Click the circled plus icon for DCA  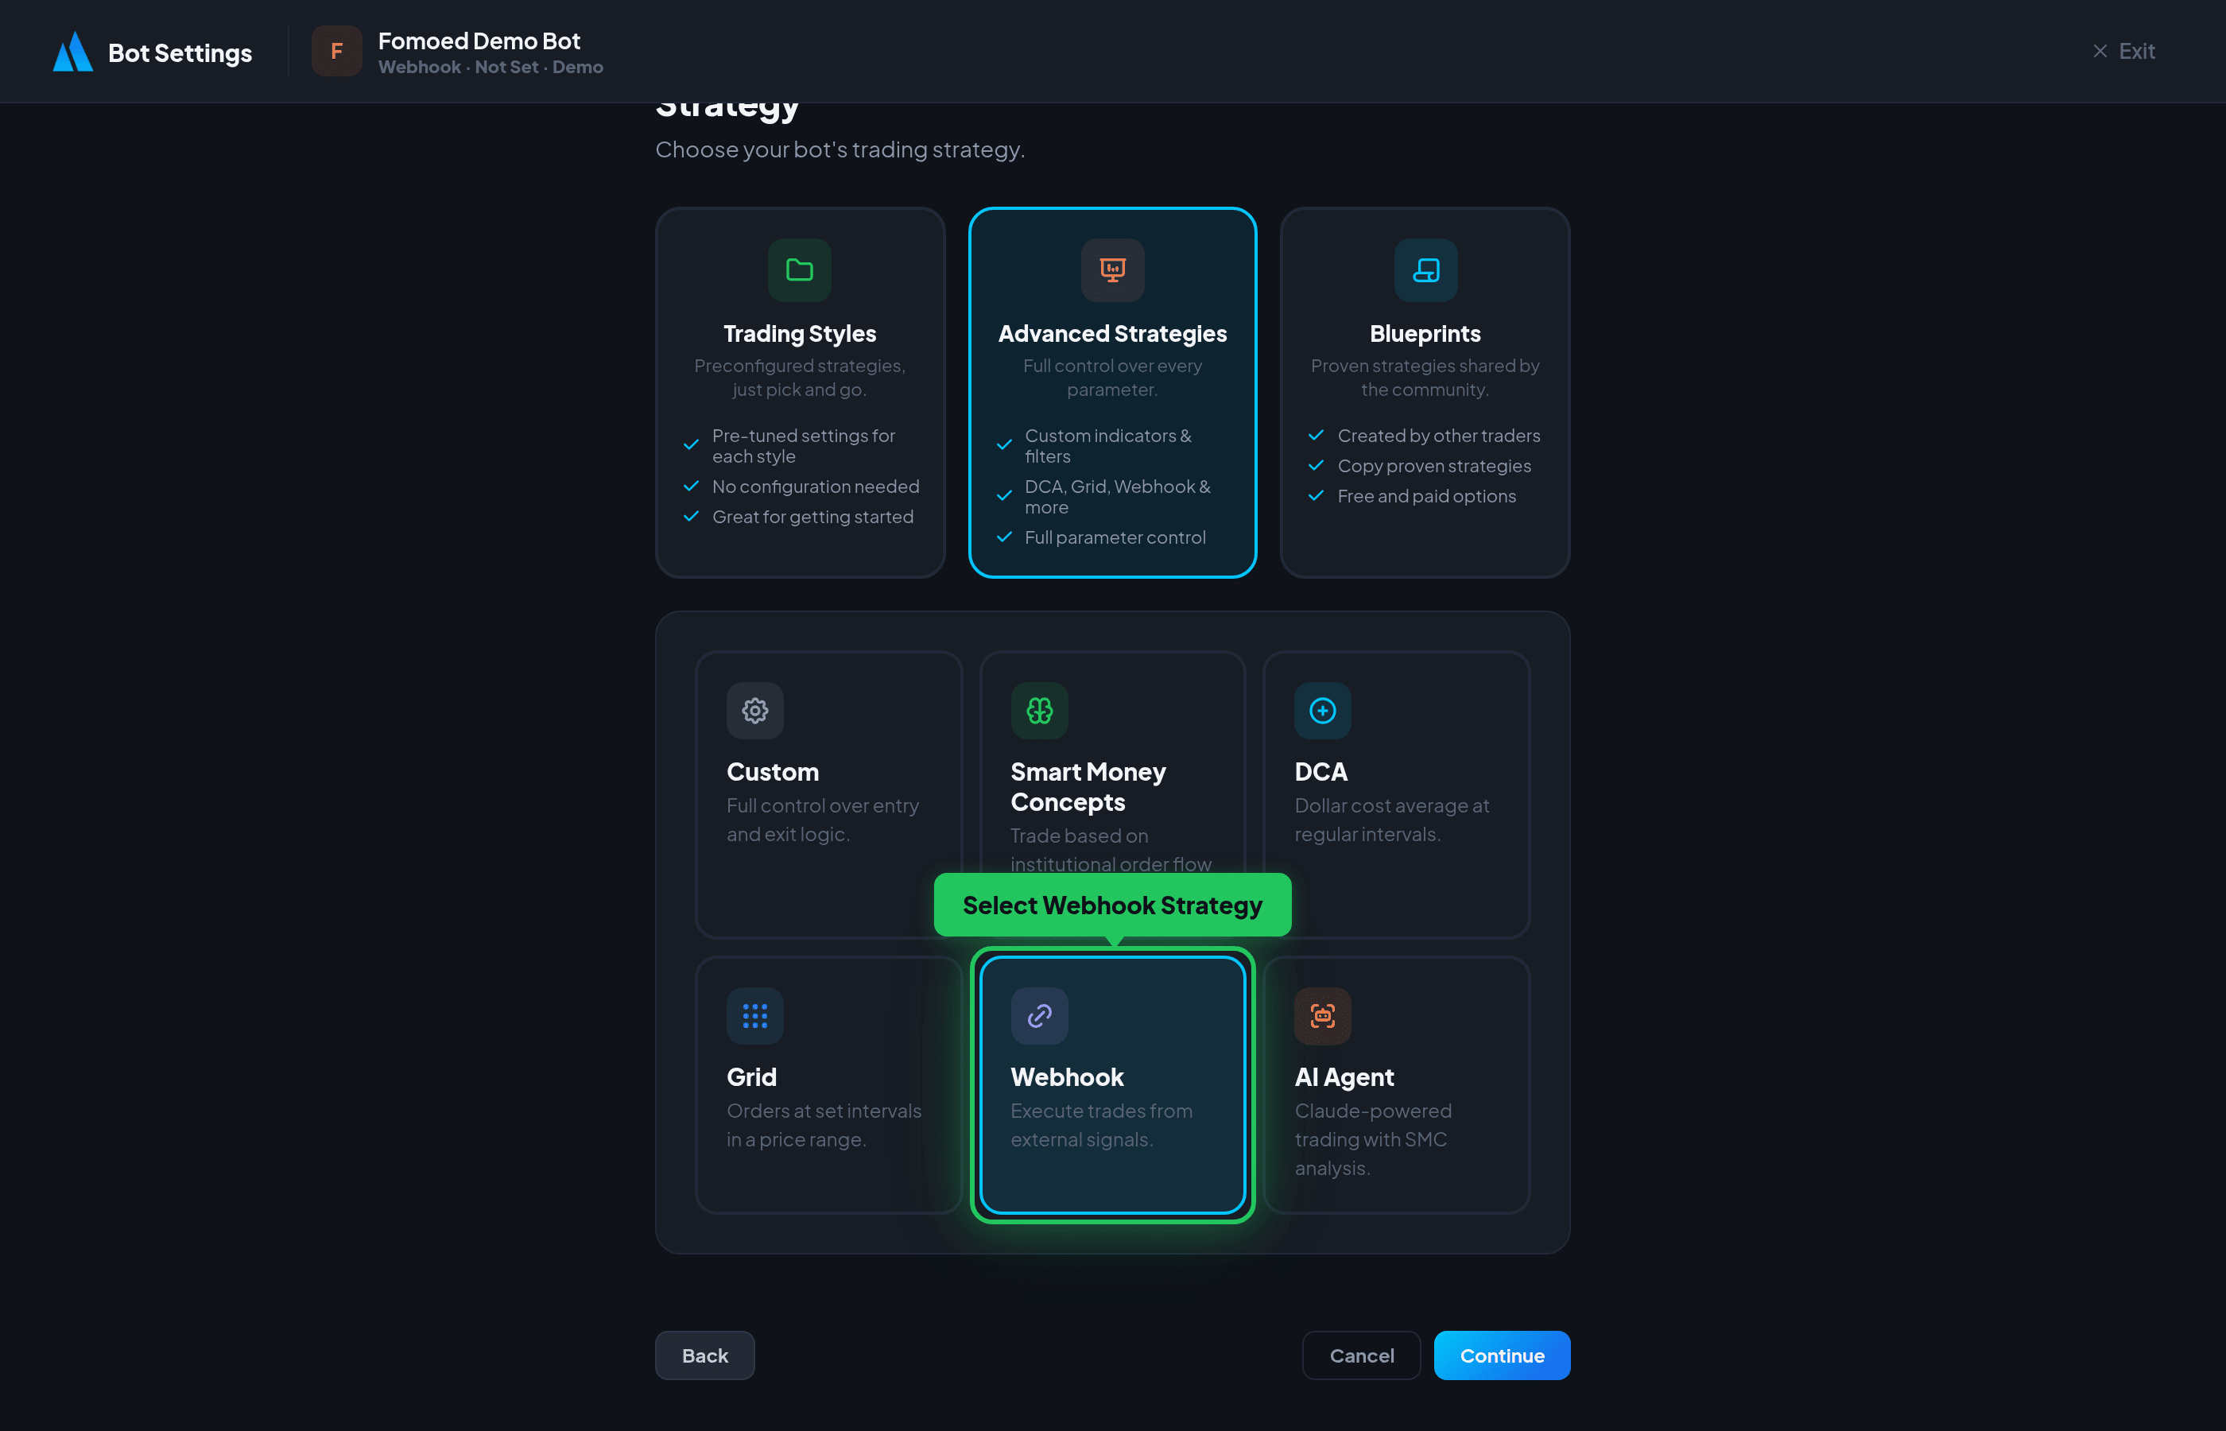(x=1322, y=711)
